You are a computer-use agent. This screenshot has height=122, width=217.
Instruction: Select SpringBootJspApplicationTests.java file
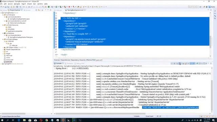click(21, 37)
